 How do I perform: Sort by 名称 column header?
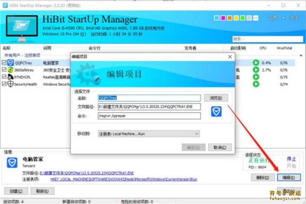(x=7, y=48)
